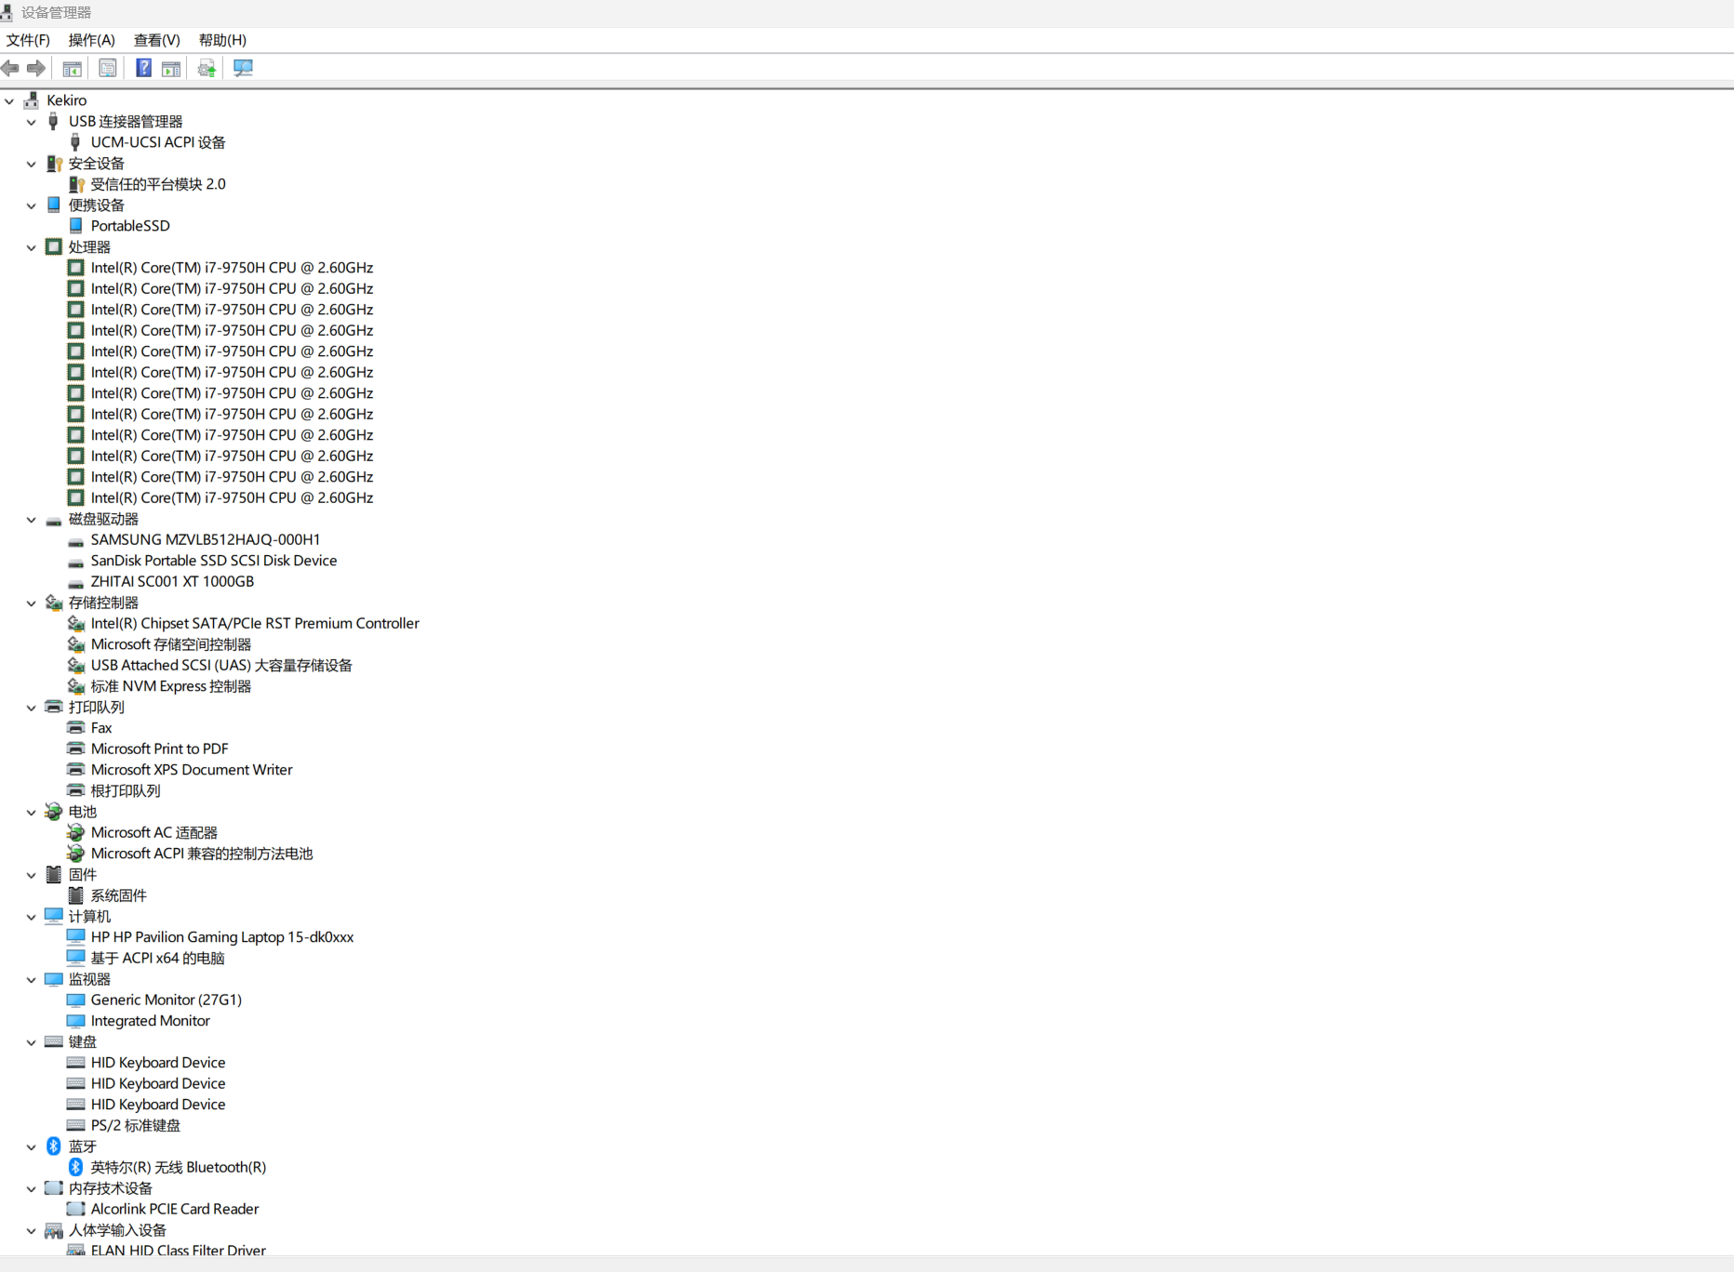Click the Properties toolbar icon

pyautogui.click(x=108, y=68)
